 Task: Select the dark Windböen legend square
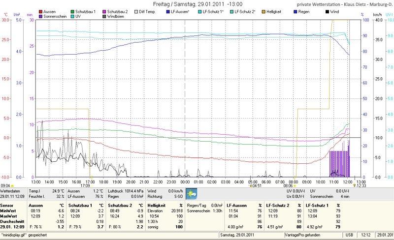104,16
